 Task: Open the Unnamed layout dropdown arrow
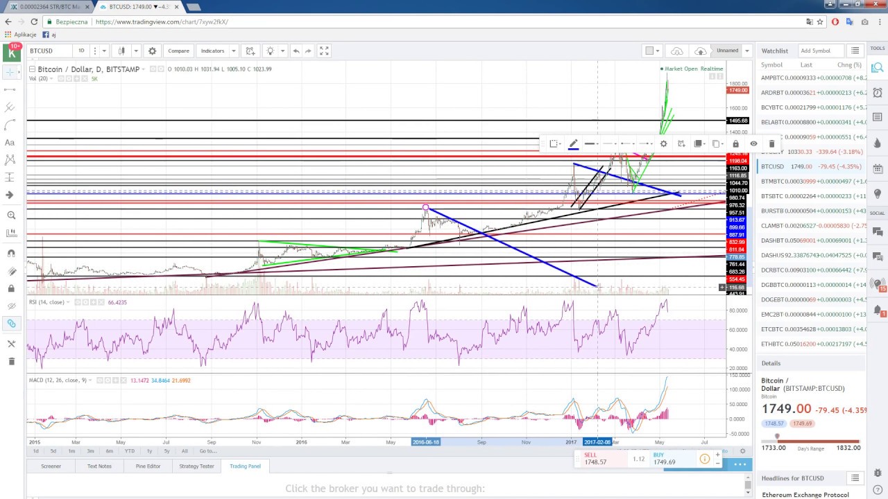click(x=747, y=51)
